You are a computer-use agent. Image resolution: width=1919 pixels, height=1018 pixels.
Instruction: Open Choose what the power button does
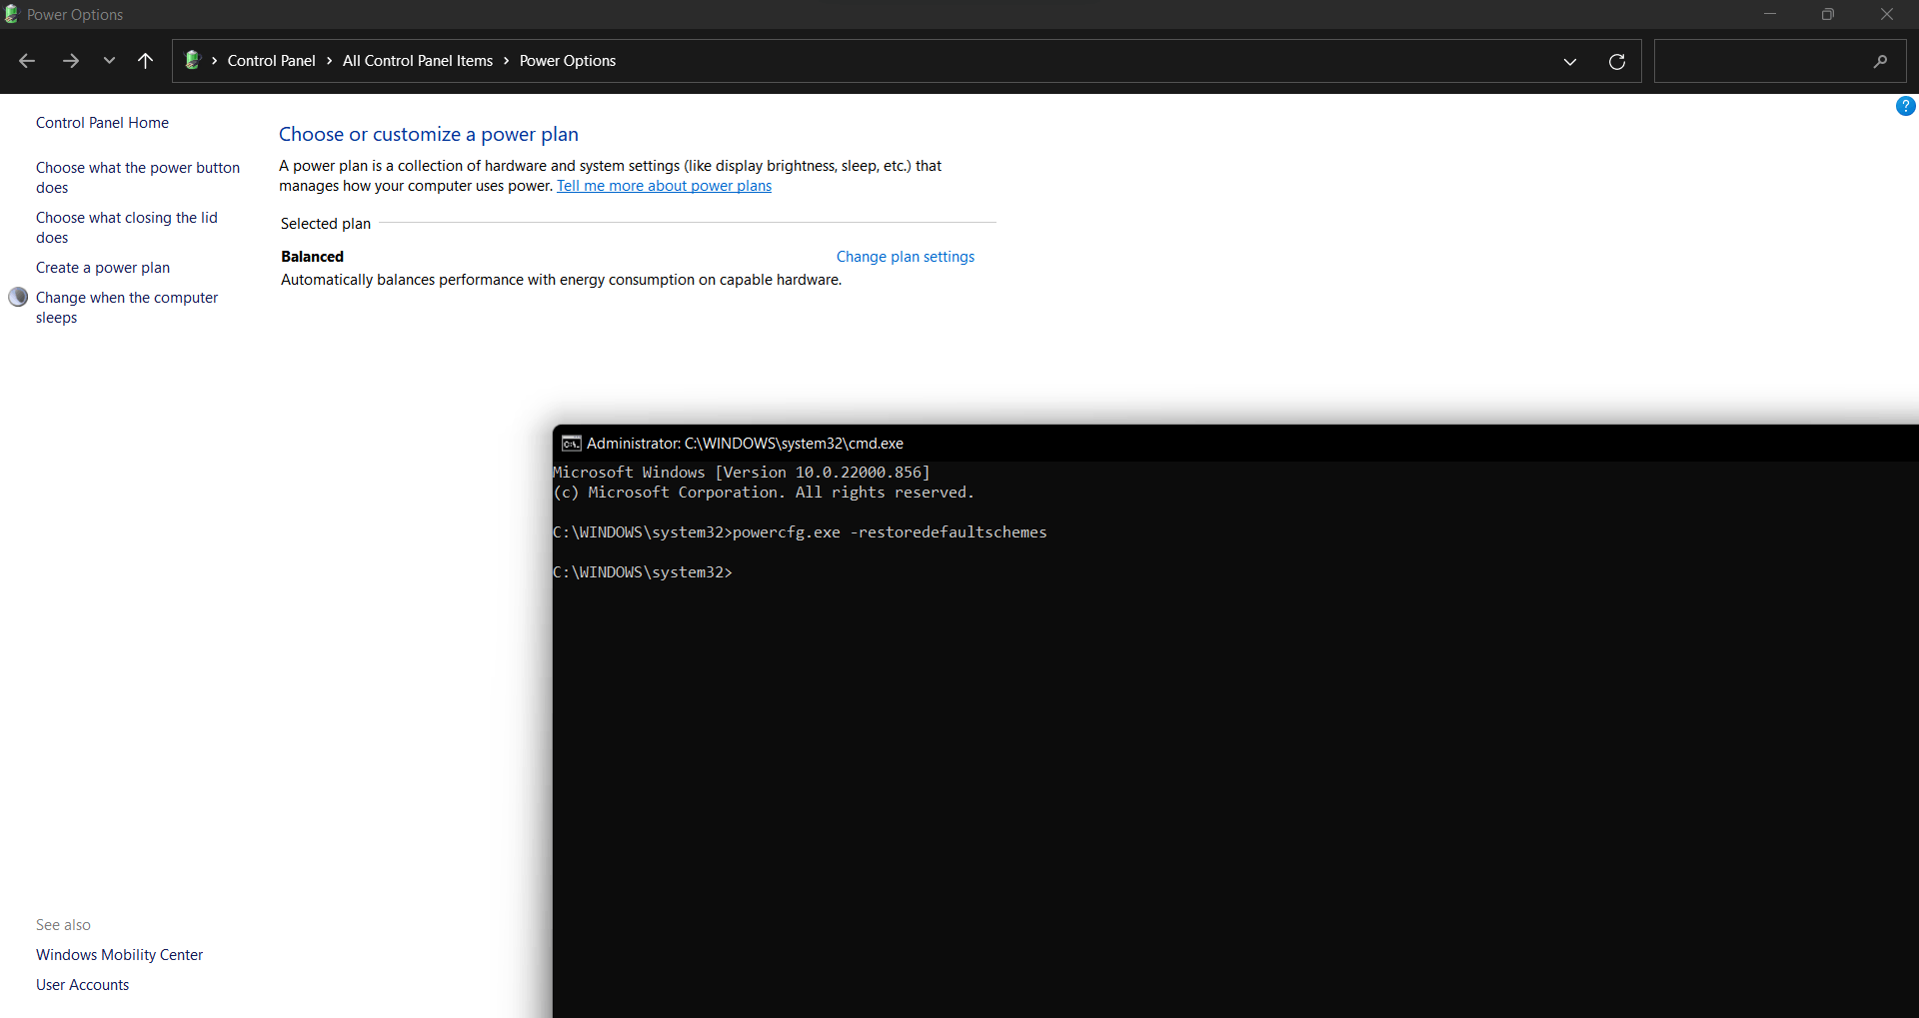coord(138,178)
